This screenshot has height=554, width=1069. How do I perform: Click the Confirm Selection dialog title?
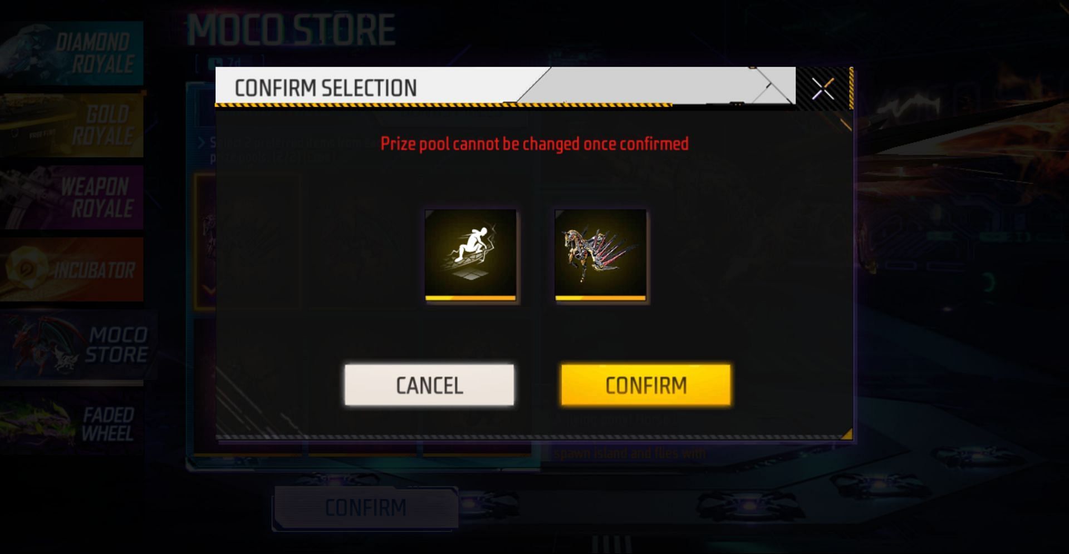coord(326,88)
